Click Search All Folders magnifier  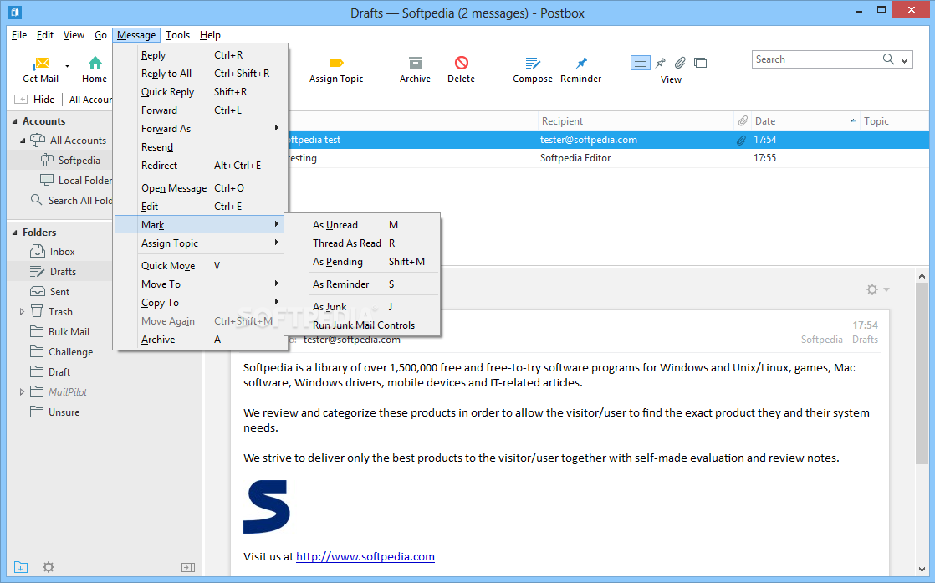click(x=36, y=200)
